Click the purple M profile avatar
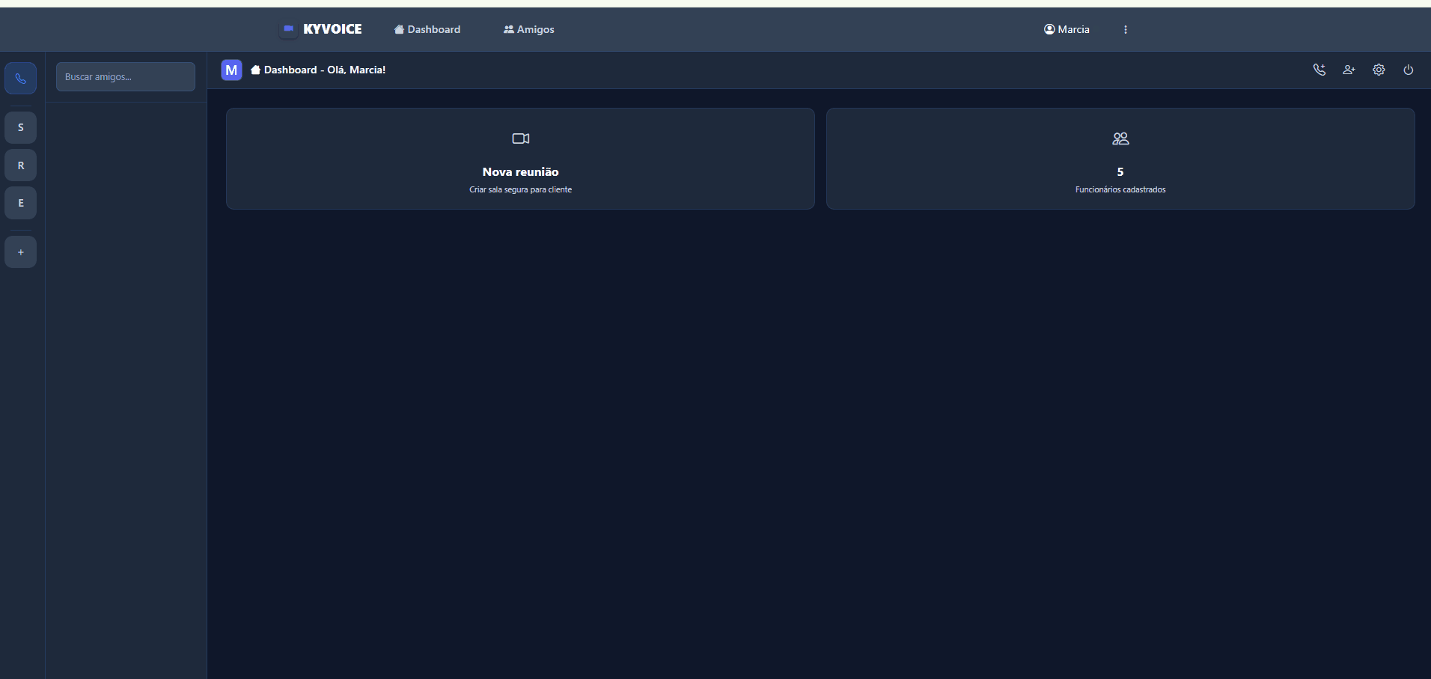The image size is (1431, 679). coord(231,70)
